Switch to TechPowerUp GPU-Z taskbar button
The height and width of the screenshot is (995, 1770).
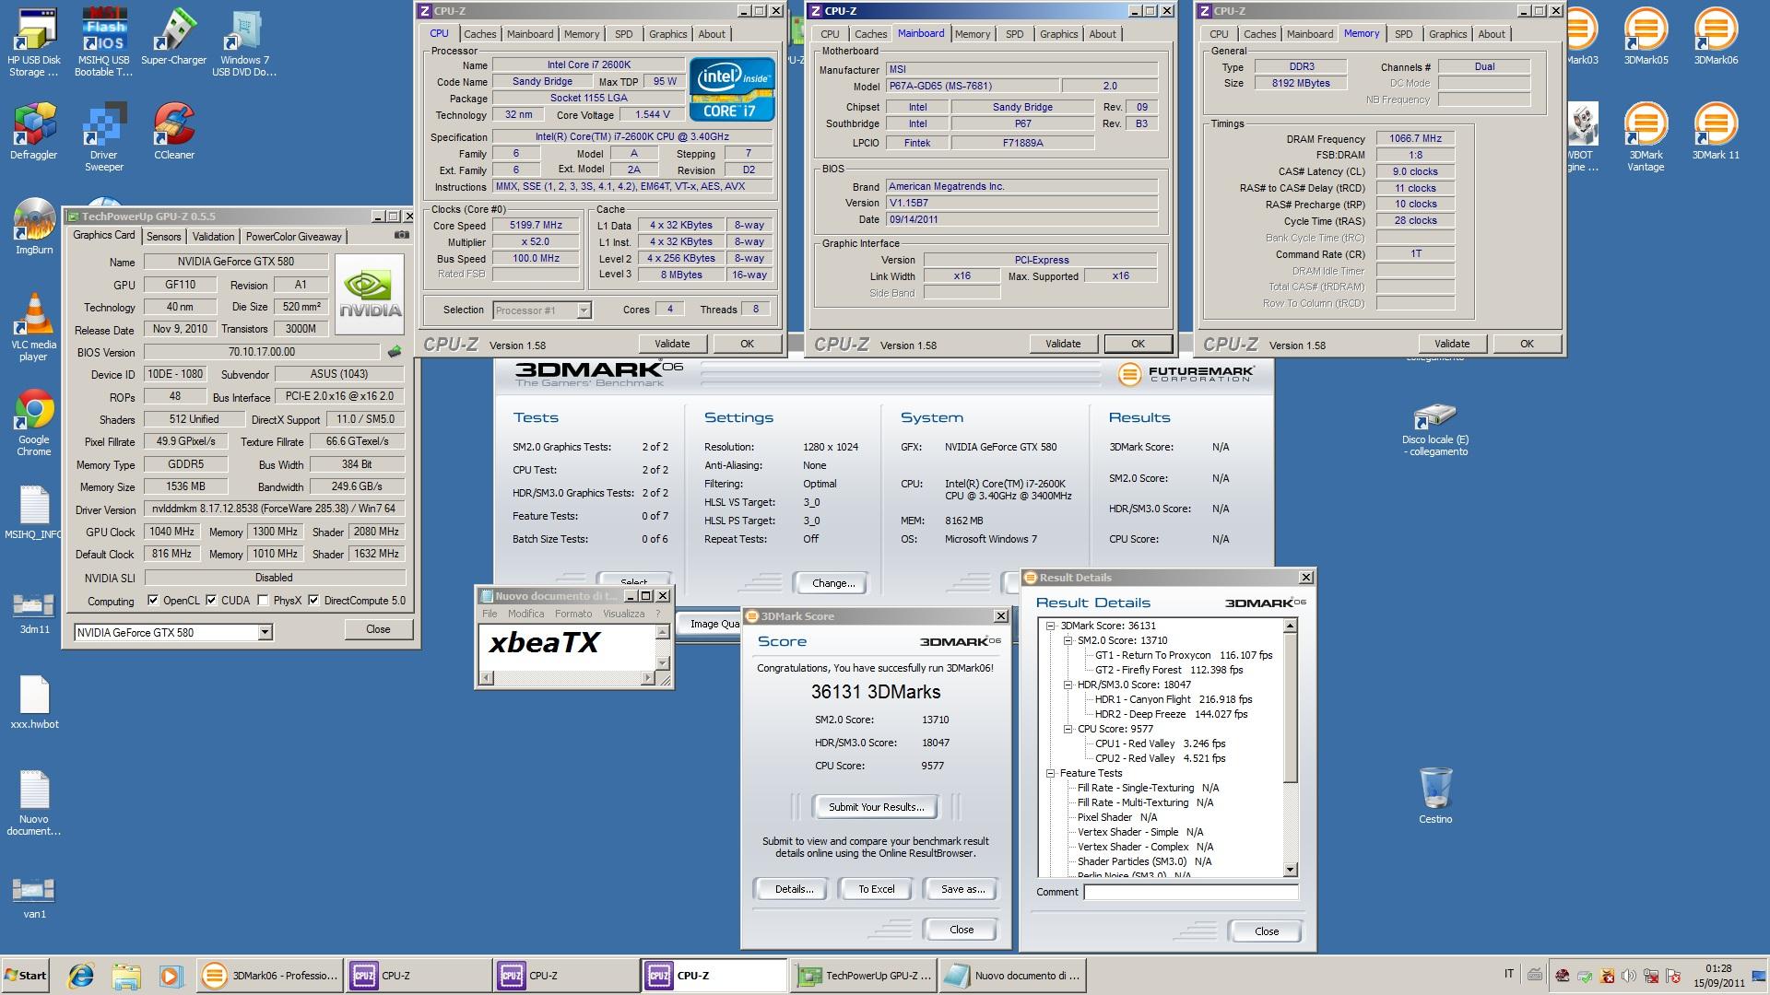click(863, 976)
